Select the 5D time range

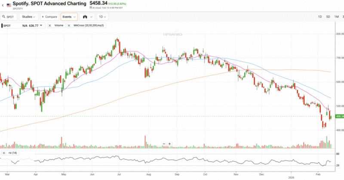328,17
